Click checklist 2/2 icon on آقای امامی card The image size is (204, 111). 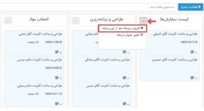click(57, 52)
